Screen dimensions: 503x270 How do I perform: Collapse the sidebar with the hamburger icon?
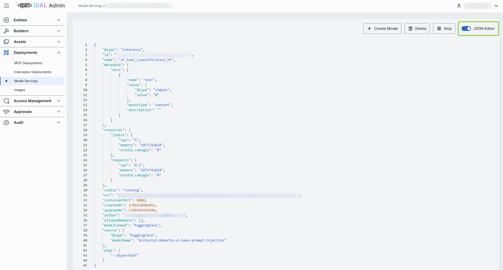pos(6,6)
